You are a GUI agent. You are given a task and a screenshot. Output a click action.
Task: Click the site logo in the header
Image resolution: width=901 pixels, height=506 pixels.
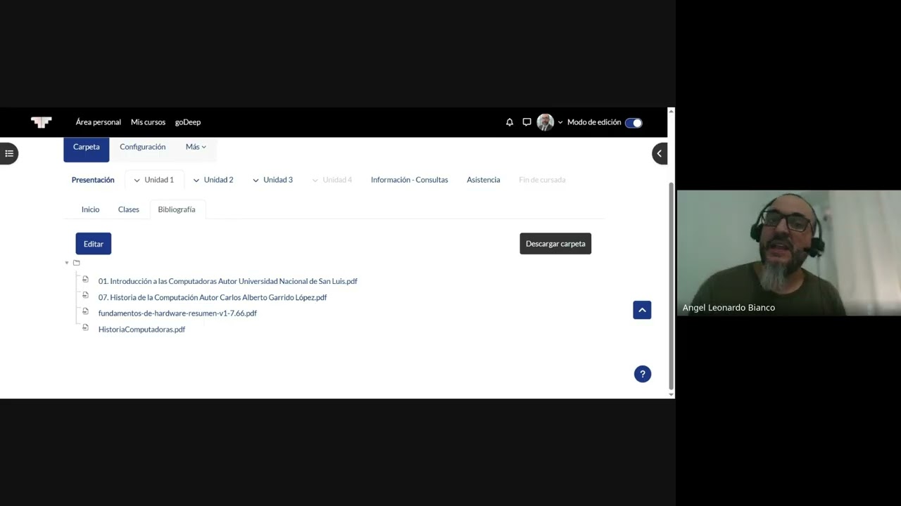click(x=42, y=122)
